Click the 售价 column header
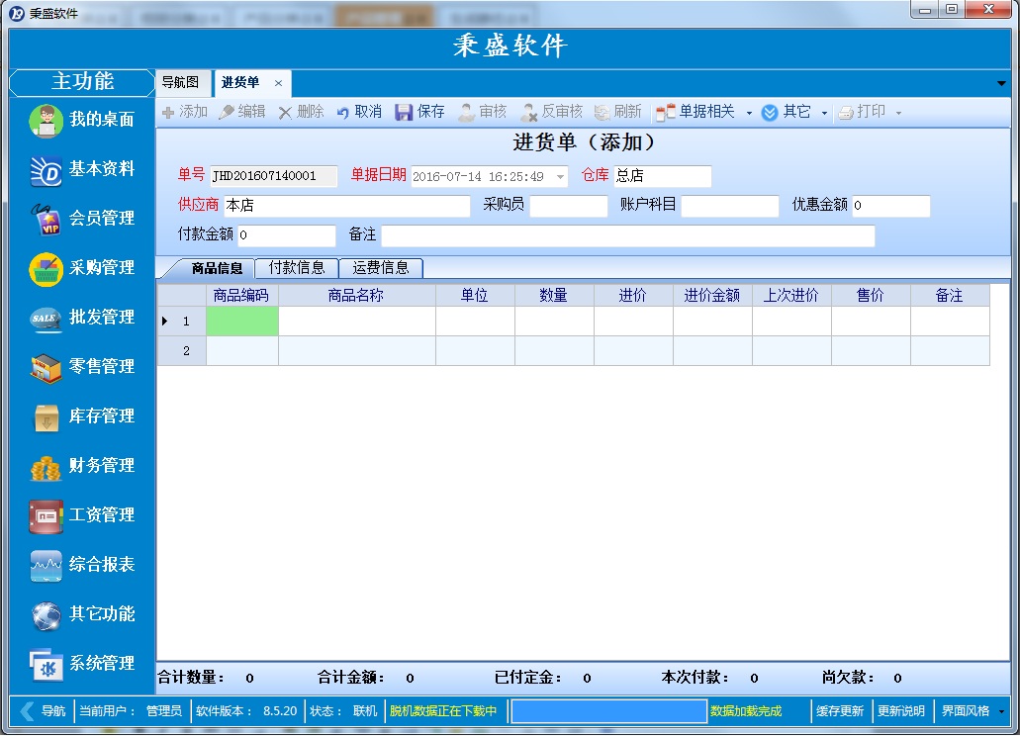 (x=871, y=296)
